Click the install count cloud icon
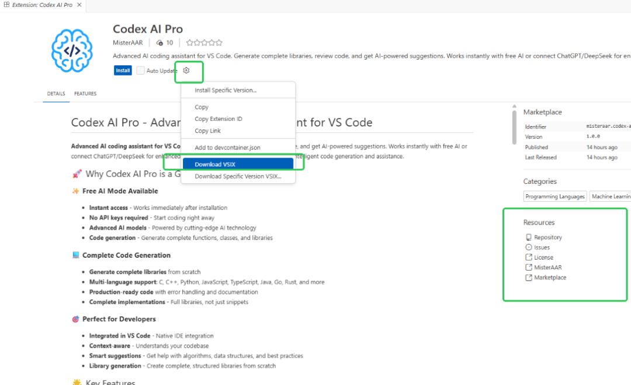The height and width of the screenshot is (385, 631). [x=160, y=43]
